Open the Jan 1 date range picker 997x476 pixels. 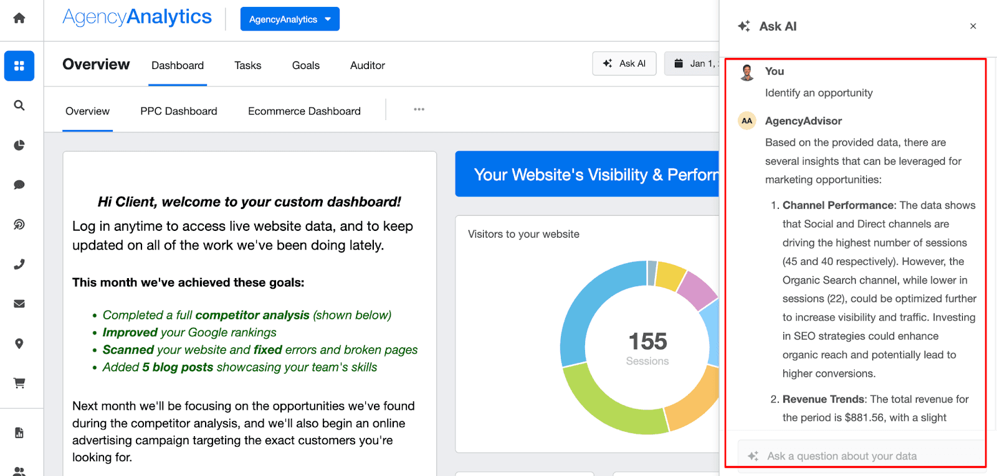click(x=692, y=63)
